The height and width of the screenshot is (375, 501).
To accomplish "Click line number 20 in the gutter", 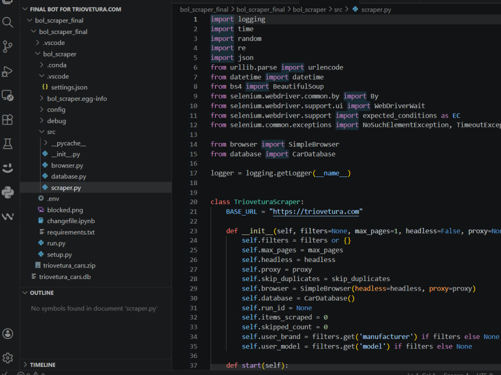I will tap(193, 202).
